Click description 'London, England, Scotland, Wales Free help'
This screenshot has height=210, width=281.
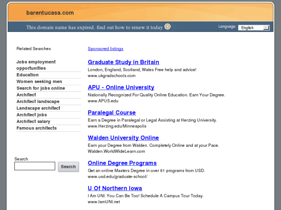pyautogui.click(x=142, y=70)
